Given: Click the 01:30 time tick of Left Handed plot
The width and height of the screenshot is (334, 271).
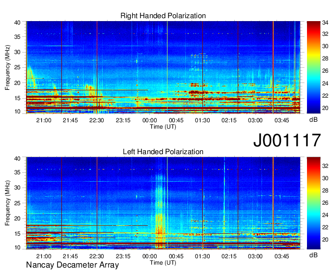Looking at the screenshot, I should point(202,256).
